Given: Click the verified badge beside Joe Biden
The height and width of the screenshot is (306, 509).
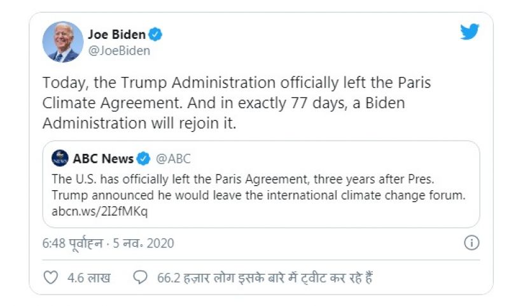Looking at the screenshot, I should pos(156,34).
